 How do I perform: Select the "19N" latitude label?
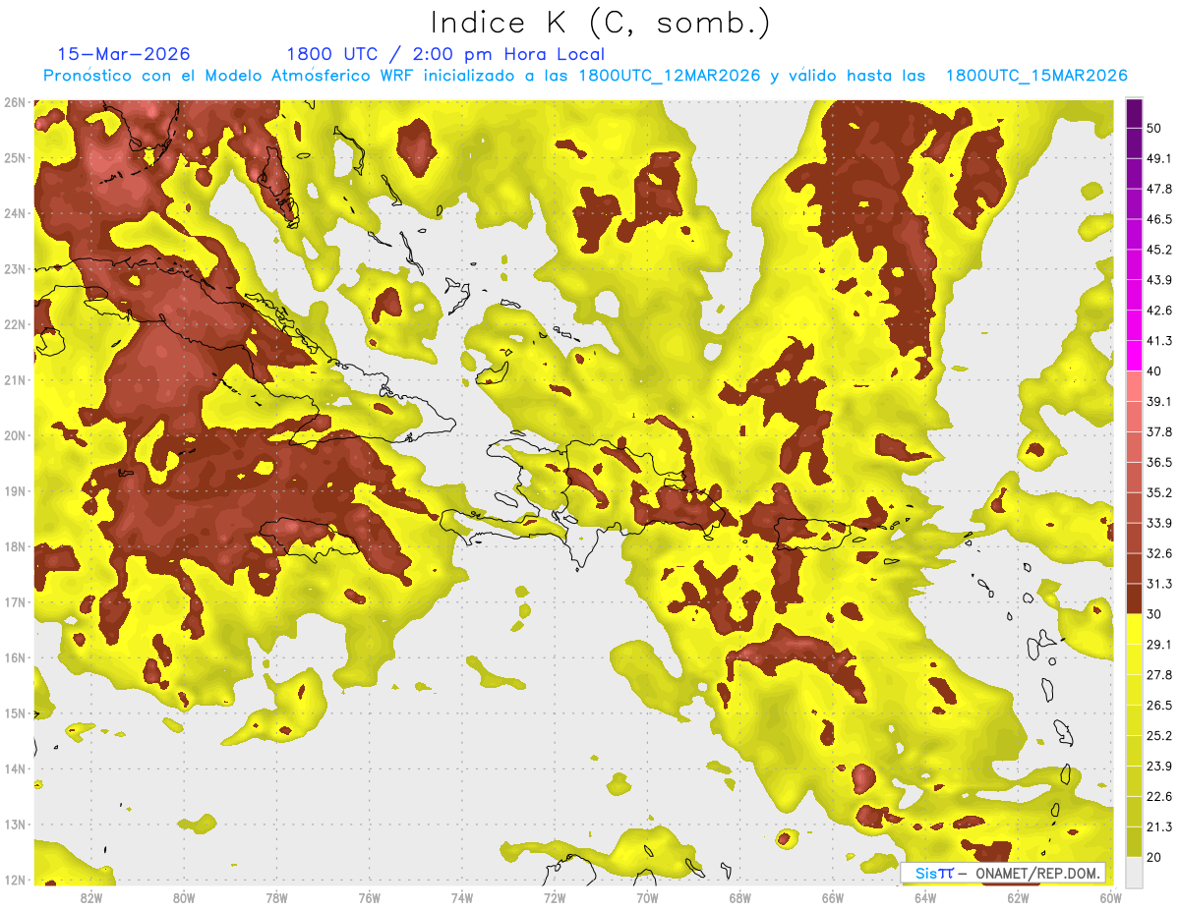tap(14, 490)
